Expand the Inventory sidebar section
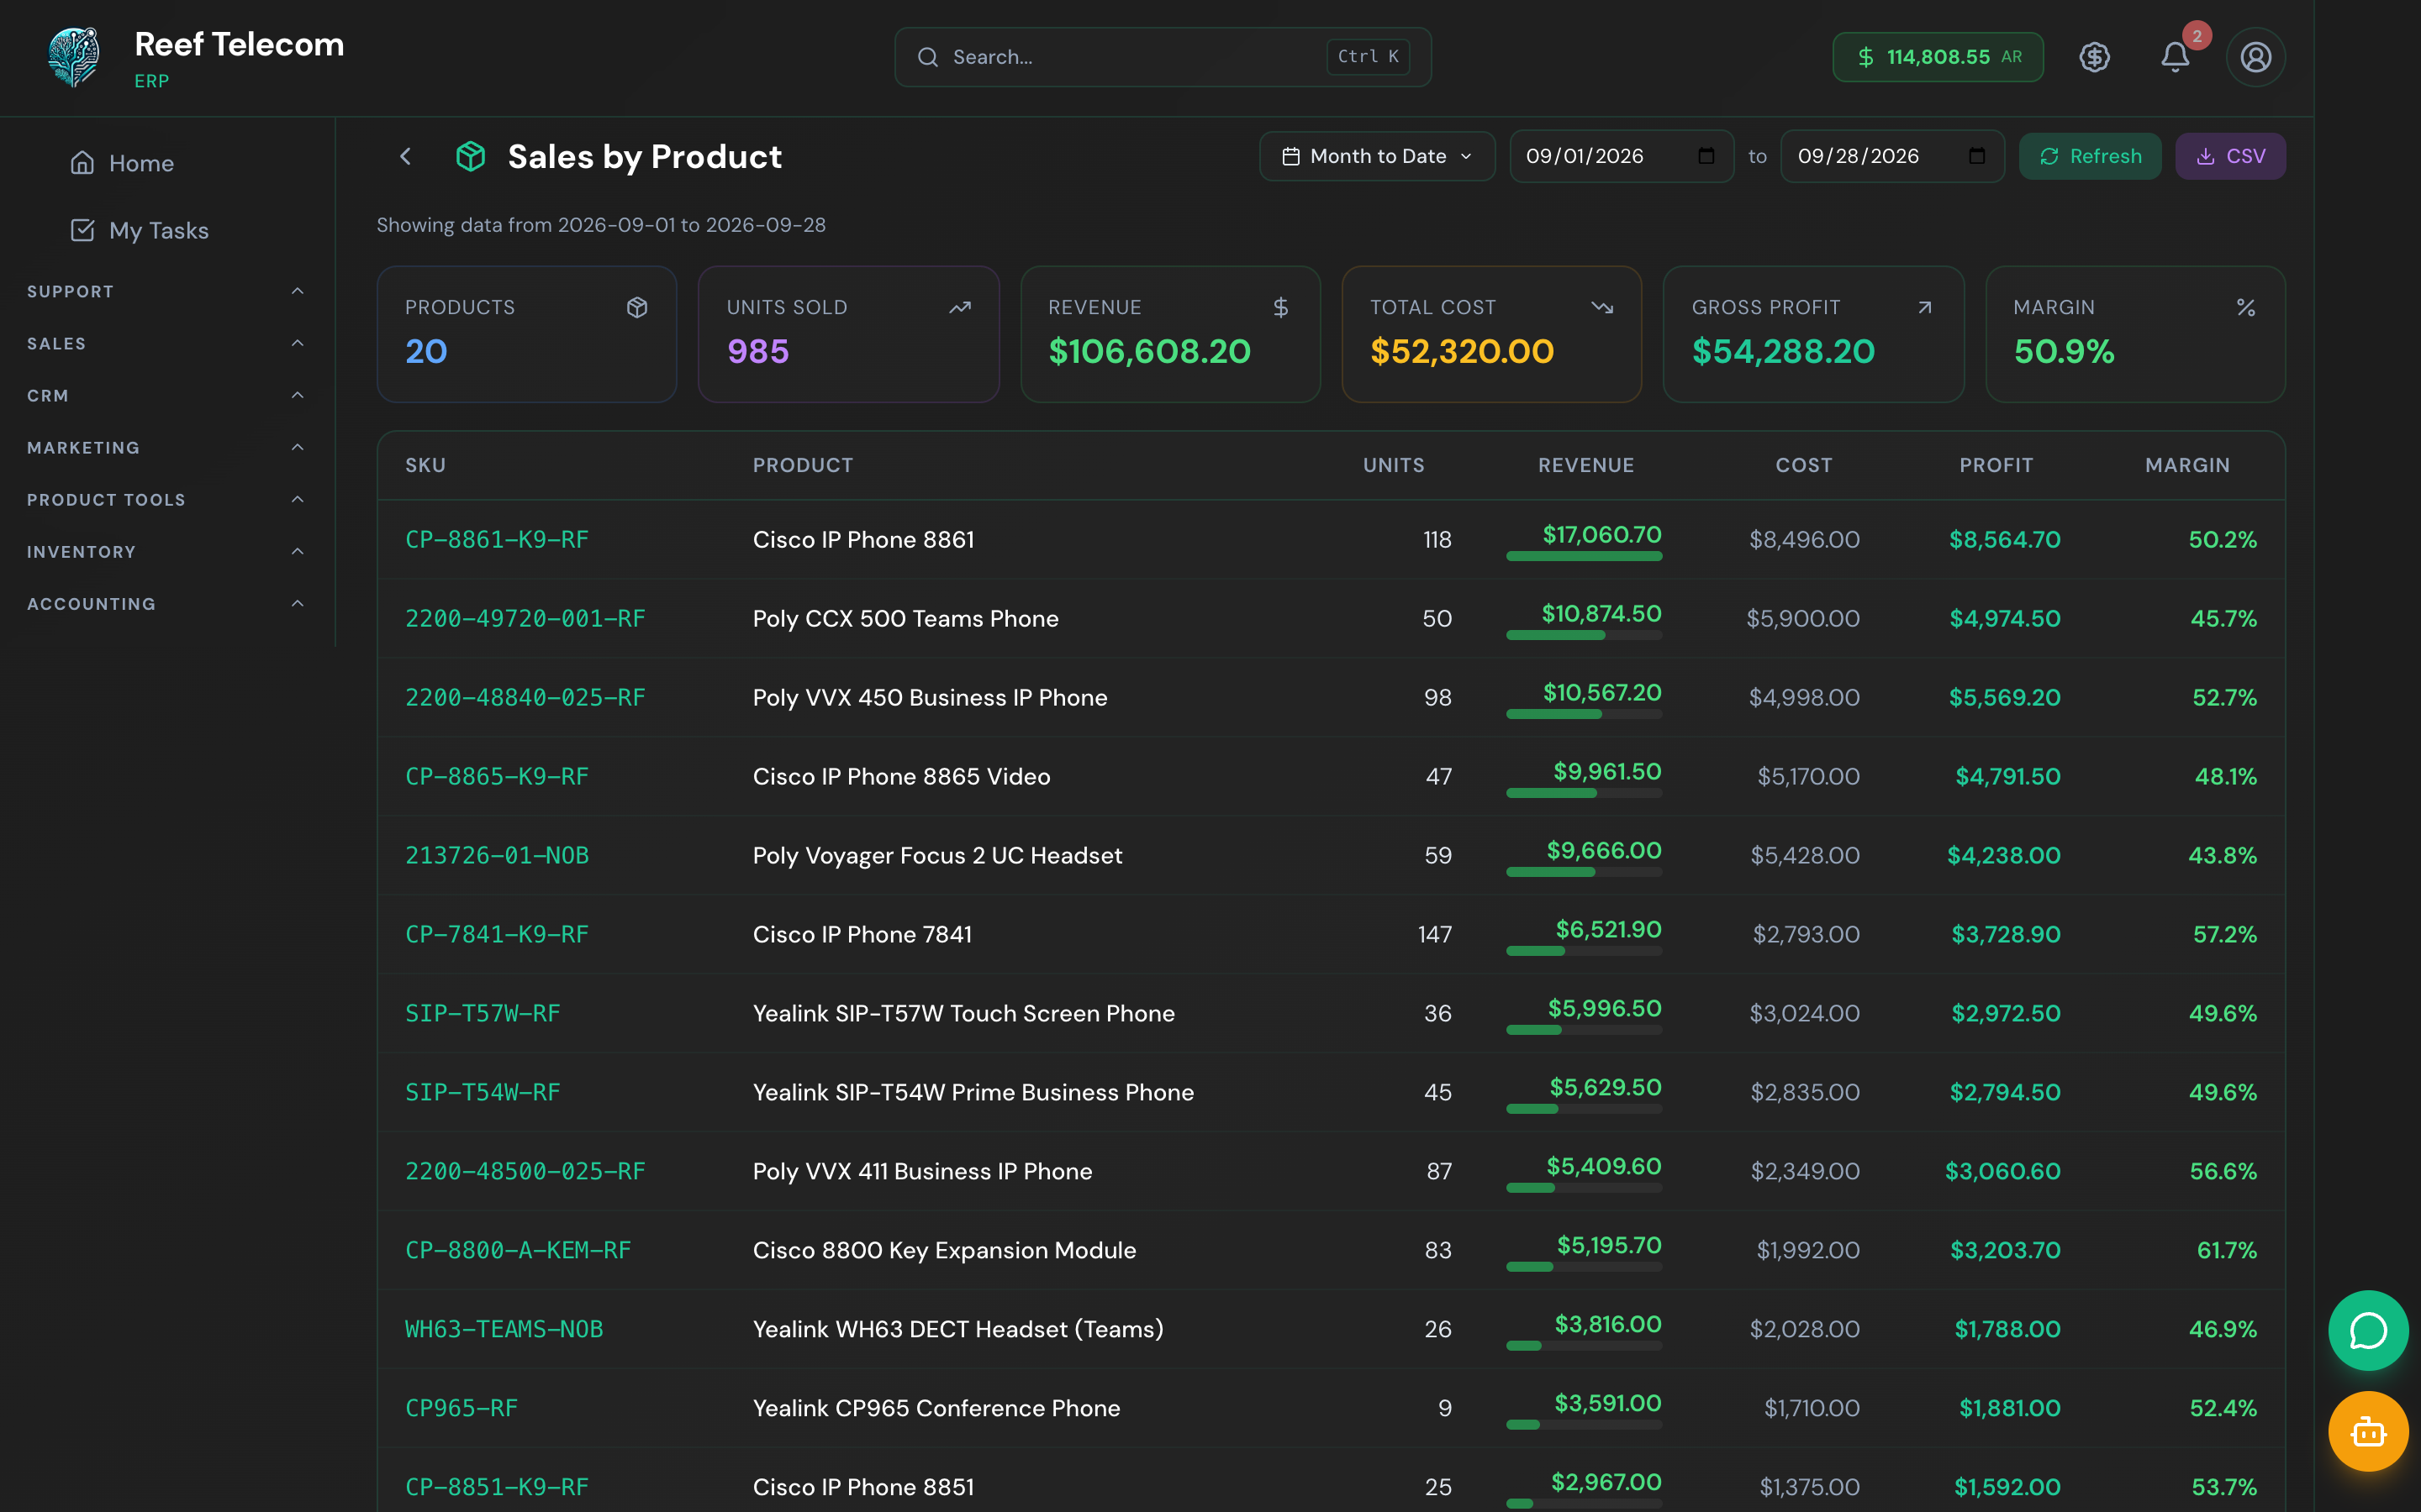The height and width of the screenshot is (1512, 2421). (166, 551)
